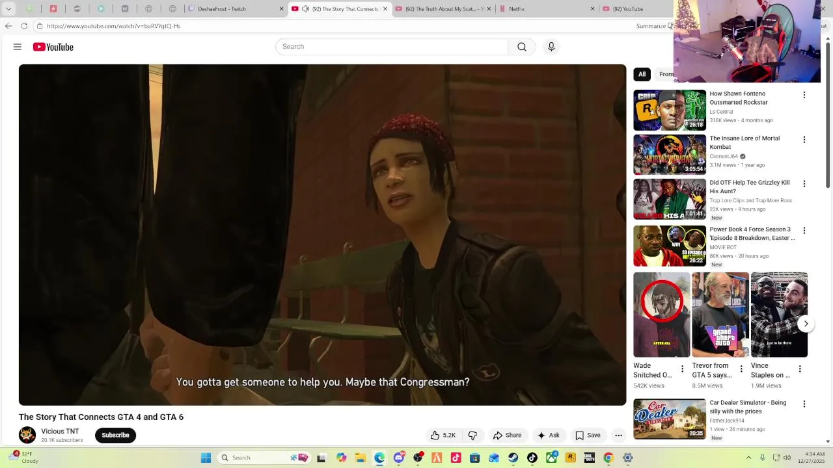Open Wade Snitched short thumbnail
The height and width of the screenshot is (468, 833).
[x=662, y=315]
